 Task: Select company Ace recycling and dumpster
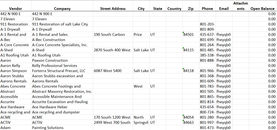(x=62, y=112)
